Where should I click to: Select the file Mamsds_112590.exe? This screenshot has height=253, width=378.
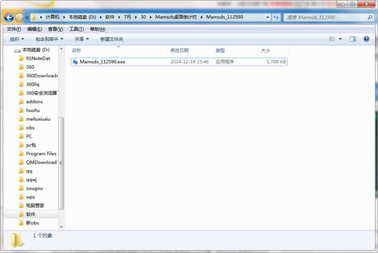179,62
